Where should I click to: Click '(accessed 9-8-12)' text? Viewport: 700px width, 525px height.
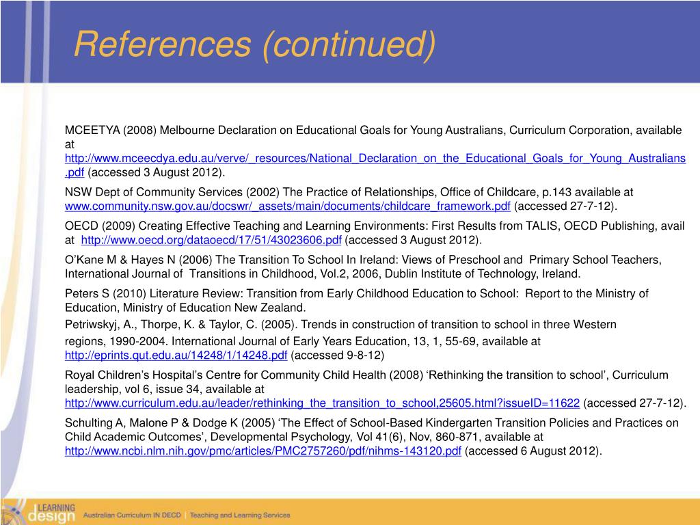(x=338, y=355)
